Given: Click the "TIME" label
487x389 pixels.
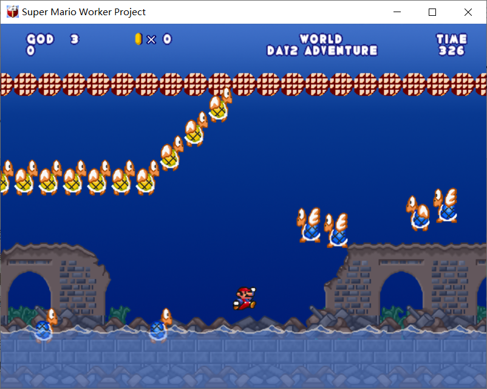Looking at the screenshot, I should point(452,39).
